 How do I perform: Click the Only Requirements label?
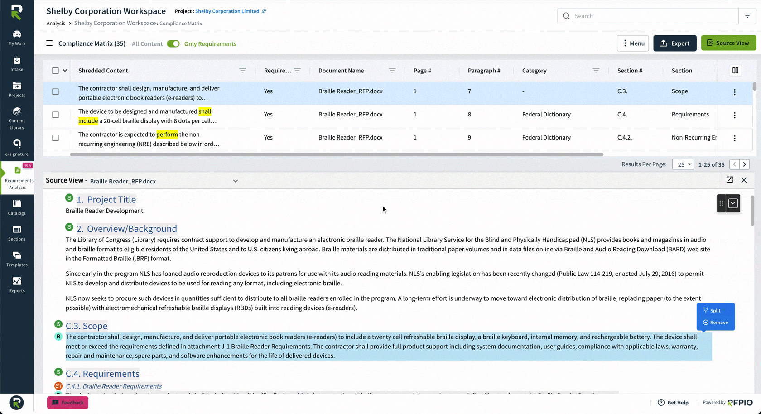[210, 44]
